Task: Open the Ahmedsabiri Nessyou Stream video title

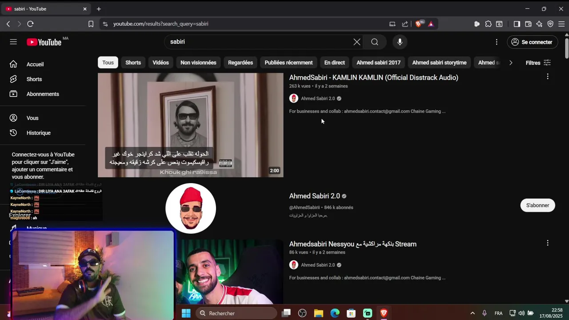Action: 353,244
